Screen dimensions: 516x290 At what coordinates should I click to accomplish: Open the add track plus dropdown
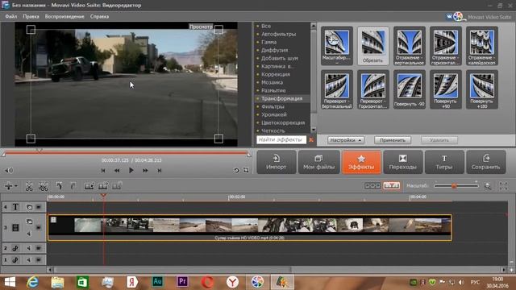click(10, 186)
